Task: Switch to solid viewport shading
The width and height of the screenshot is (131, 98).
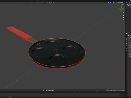Action: pos(120,3)
